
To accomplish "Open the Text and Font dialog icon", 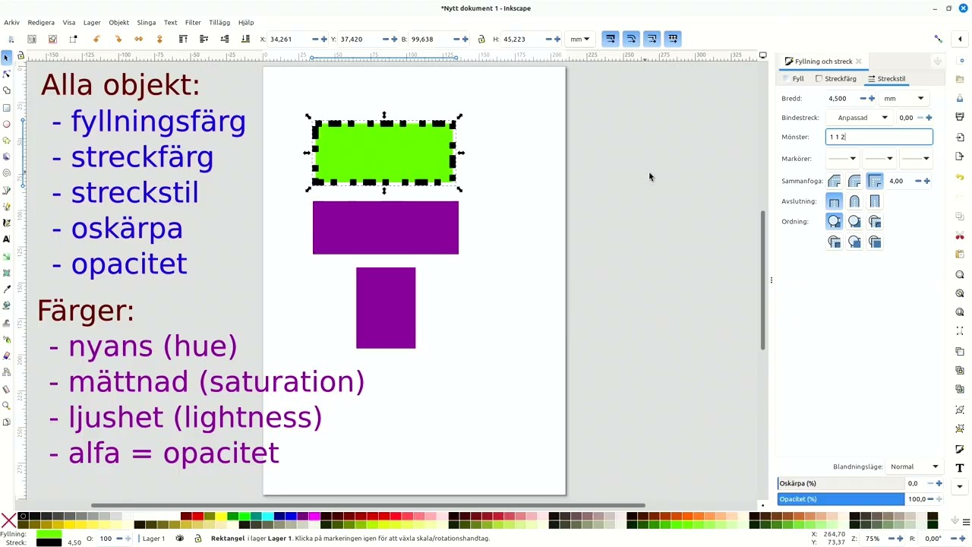I will (x=960, y=468).
